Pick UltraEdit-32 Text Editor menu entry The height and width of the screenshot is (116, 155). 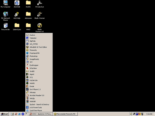coord(38,47)
